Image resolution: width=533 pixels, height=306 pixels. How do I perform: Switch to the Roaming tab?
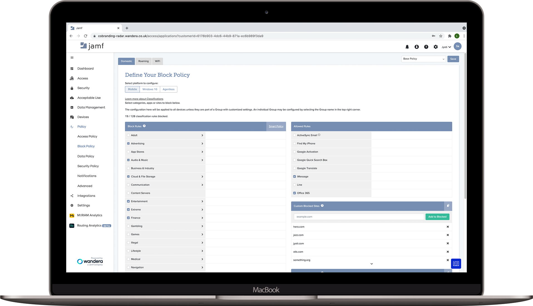(x=143, y=61)
